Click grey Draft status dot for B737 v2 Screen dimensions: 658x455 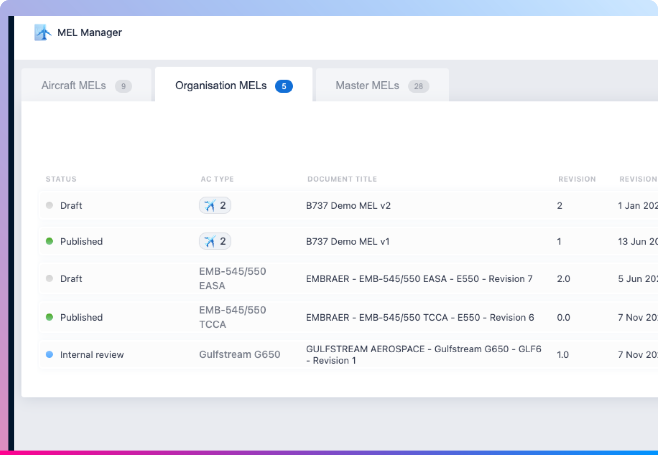tap(49, 206)
